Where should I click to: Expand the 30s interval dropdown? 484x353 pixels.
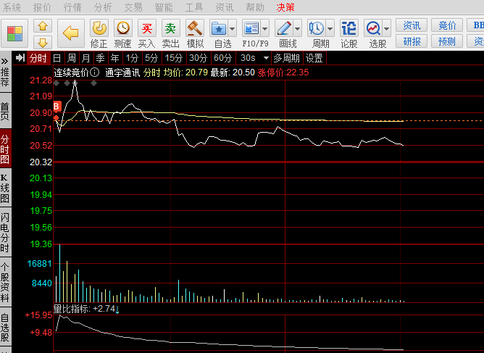(x=266, y=58)
